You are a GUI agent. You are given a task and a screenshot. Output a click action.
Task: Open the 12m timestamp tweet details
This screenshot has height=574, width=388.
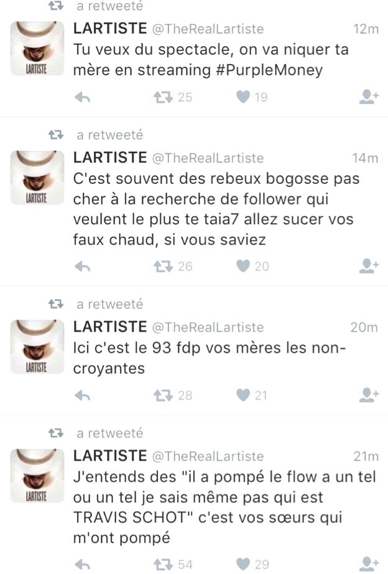coord(366,29)
